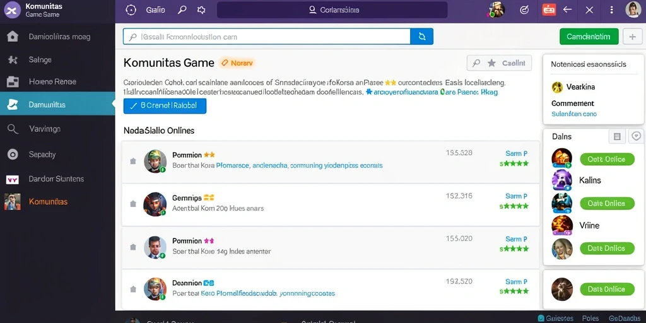This screenshot has width=646, height=323.
Task: Open the Sulanitan cano link in notifications
Action: pos(574,114)
